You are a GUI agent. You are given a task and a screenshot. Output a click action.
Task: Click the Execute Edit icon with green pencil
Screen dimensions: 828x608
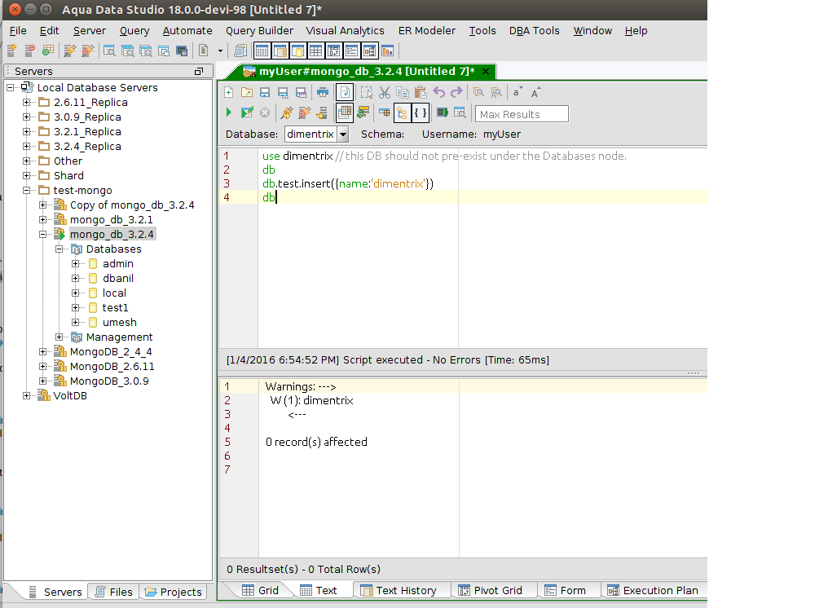point(247,112)
